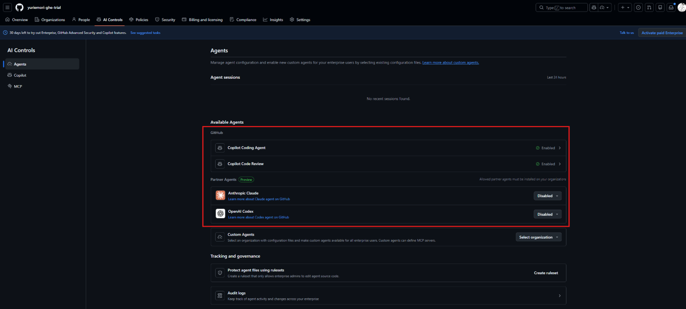
Task: Open Copilot chat from the header
Action: pyautogui.click(x=594, y=7)
